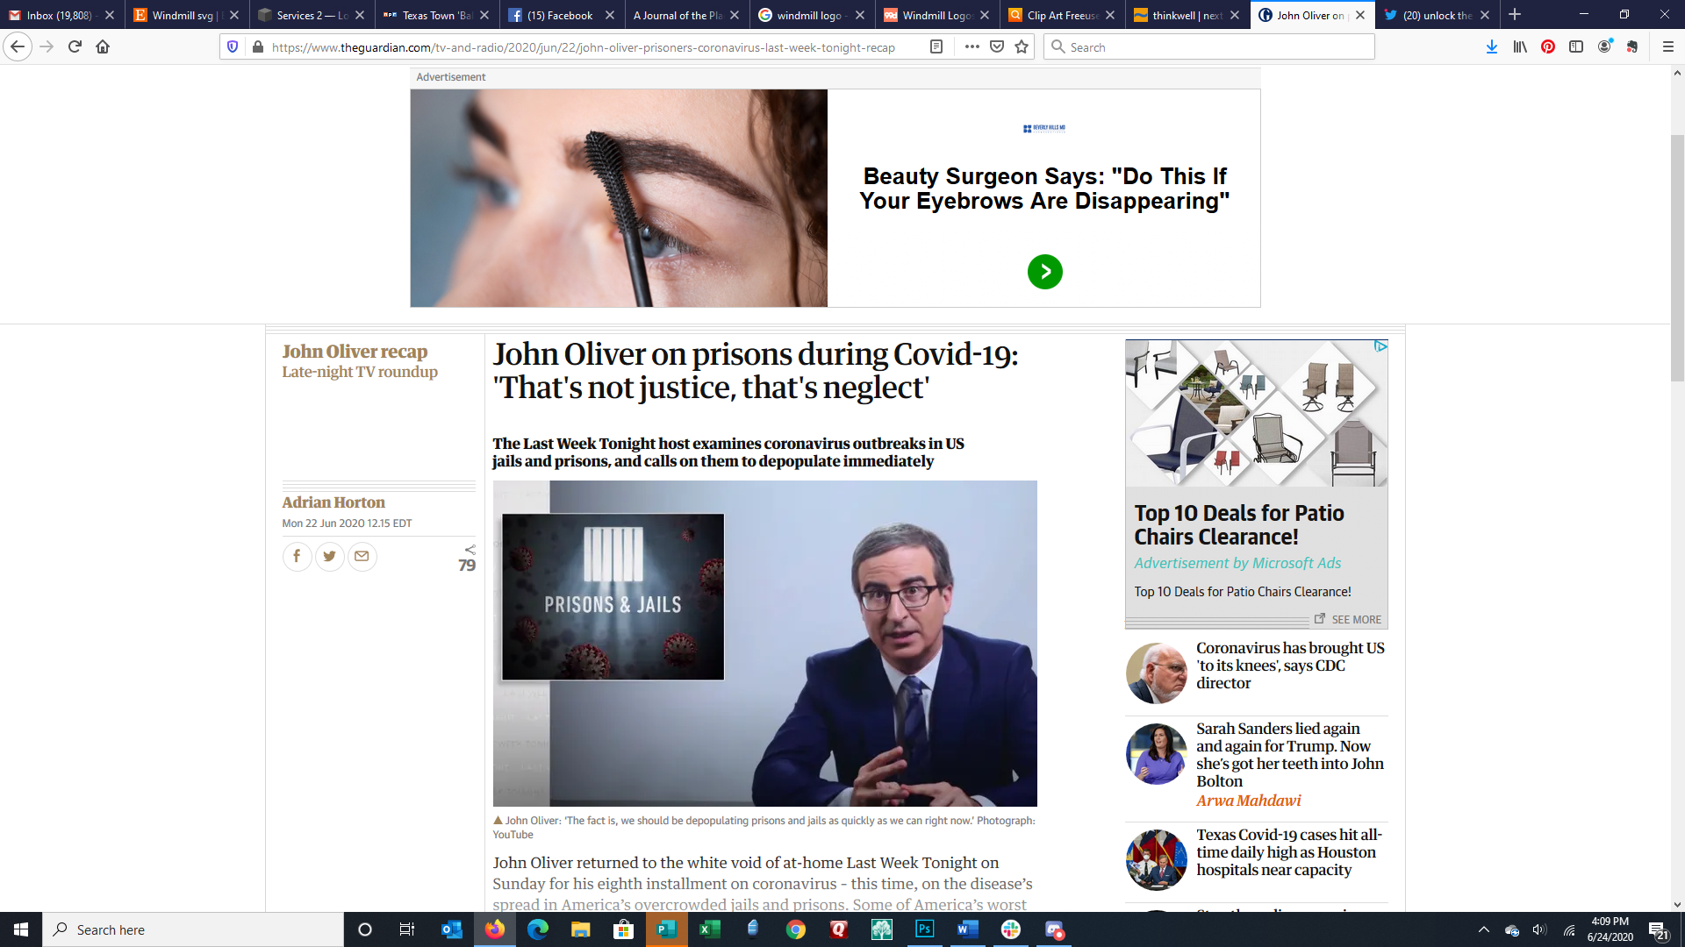Toggle Firefox sidebars view
The image size is (1685, 947).
[x=1576, y=46]
